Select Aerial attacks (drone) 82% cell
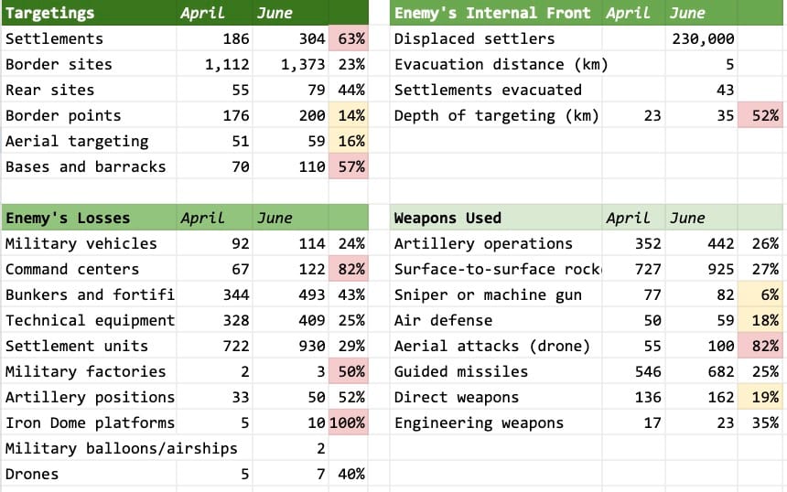787x492 pixels. coord(760,346)
